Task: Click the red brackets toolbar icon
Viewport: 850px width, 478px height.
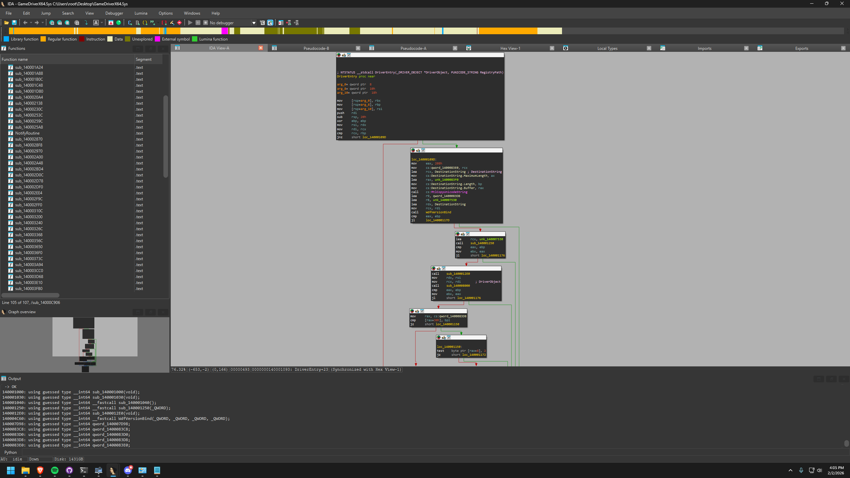Action: coord(164,23)
